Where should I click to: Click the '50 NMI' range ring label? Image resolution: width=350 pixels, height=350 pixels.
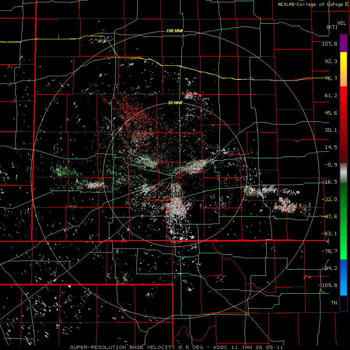175,103
